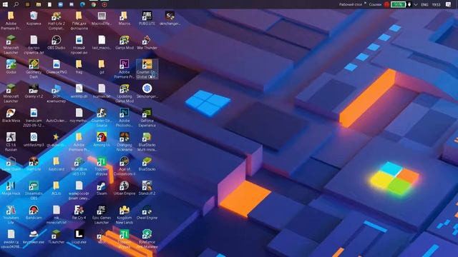
Task: Select the frag folder icon
Action: pos(79,66)
